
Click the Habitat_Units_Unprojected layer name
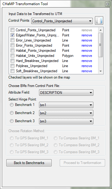[35, 56]
